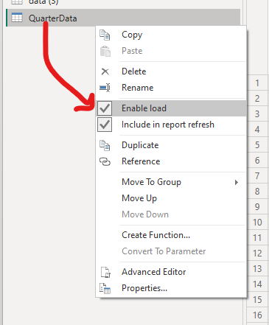This screenshot has height=325, width=269.
Task: Click the Reference link icon
Action: 105,161
